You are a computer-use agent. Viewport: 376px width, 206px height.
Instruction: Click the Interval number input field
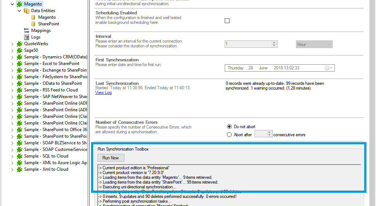[248, 44]
